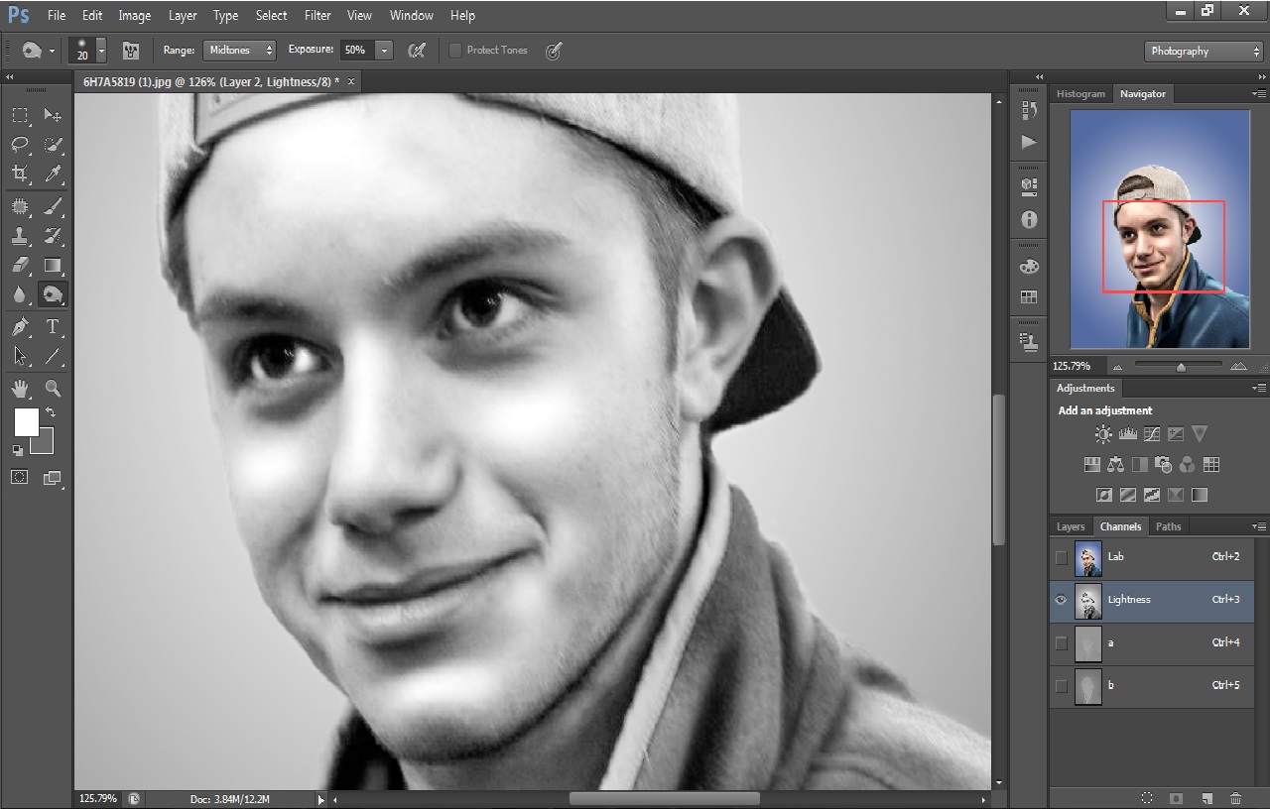Open the Navigator panel flyout menu
This screenshot has width=1270, height=809.
pyautogui.click(x=1258, y=93)
